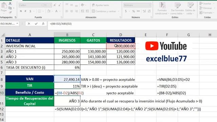Open Fuente dialog launcher
217x122 pixels.
61,17
